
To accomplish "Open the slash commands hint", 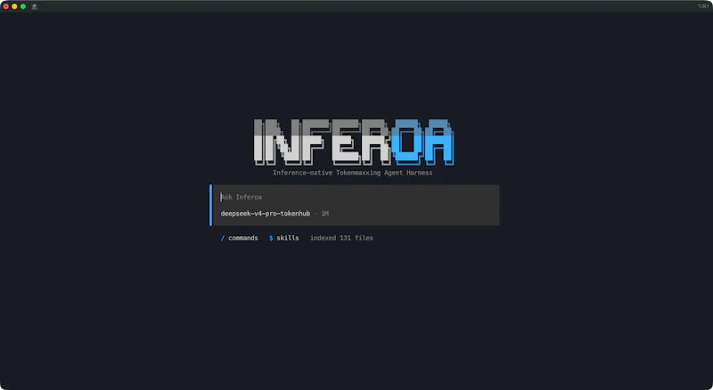I will [x=239, y=238].
